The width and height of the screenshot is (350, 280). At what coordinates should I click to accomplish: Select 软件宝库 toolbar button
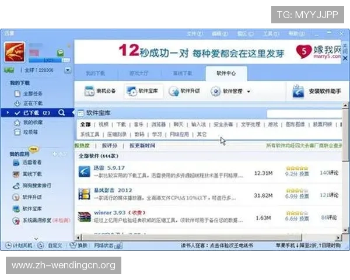point(143,91)
